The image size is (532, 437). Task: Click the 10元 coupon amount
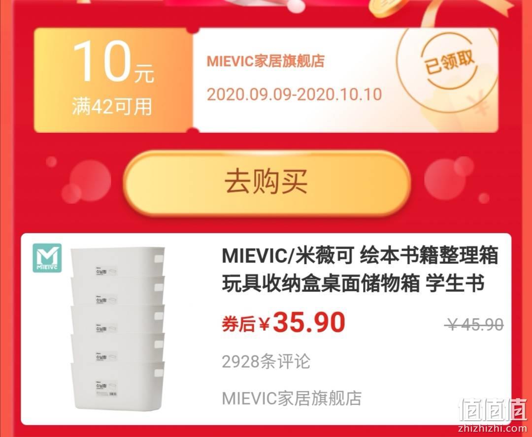click(113, 62)
